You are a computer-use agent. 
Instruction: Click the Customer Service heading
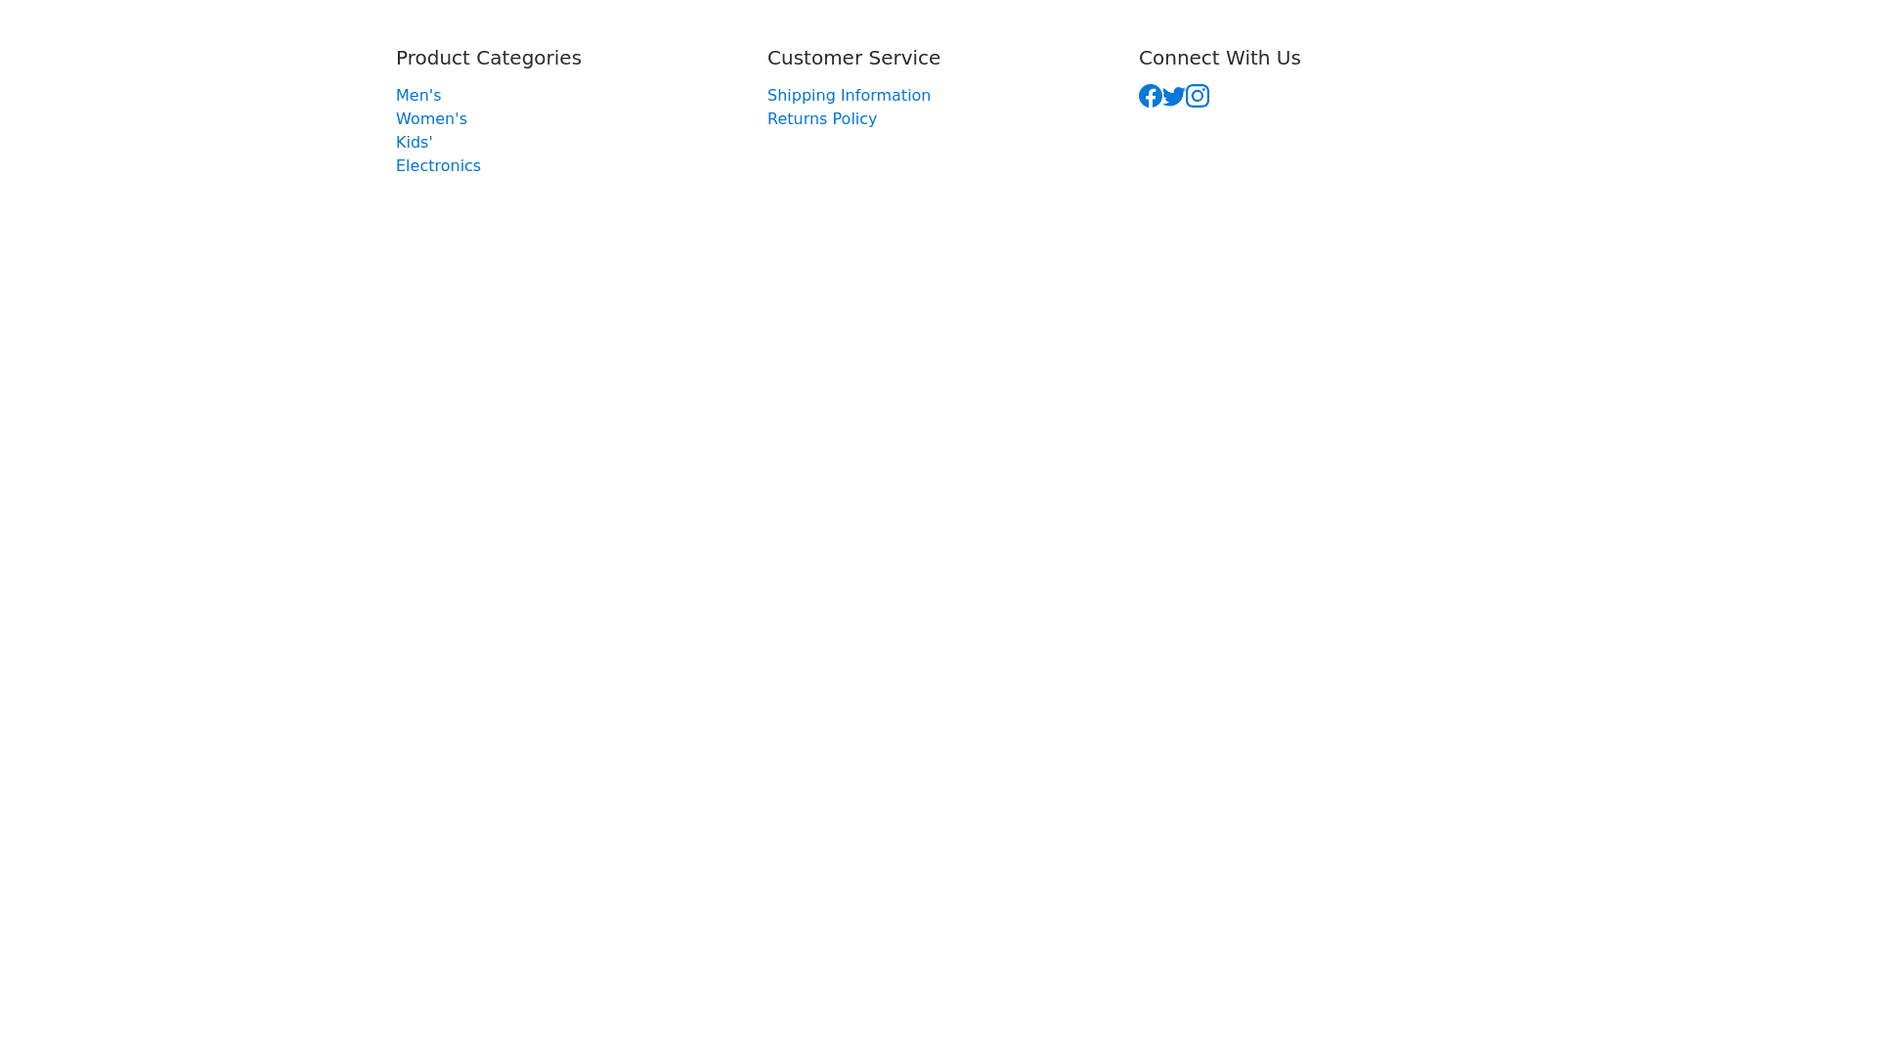[x=853, y=59]
